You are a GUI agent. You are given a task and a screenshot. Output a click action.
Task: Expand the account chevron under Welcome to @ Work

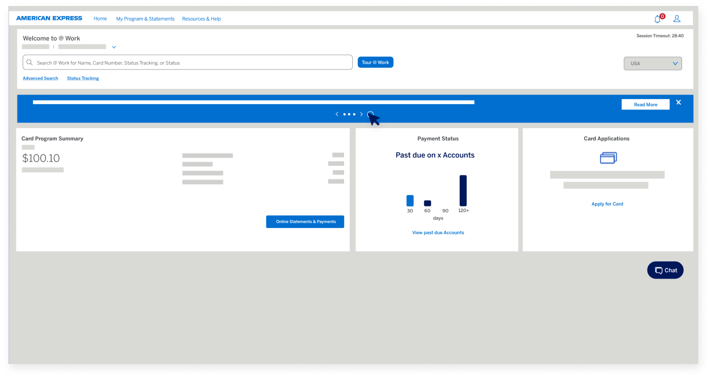coord(113,46)
